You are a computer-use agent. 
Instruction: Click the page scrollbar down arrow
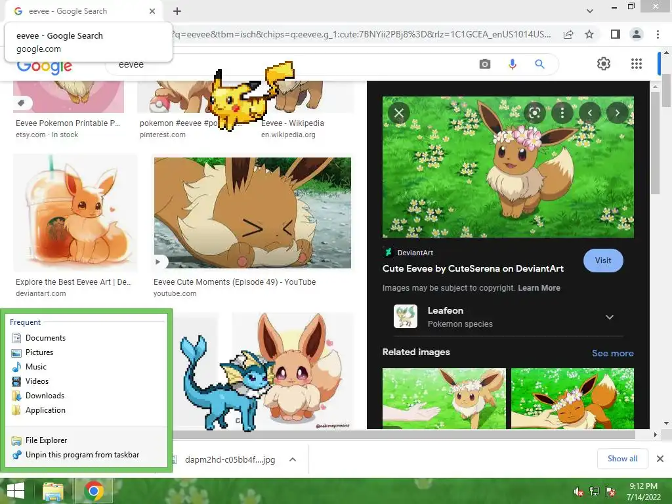(666, 423)
